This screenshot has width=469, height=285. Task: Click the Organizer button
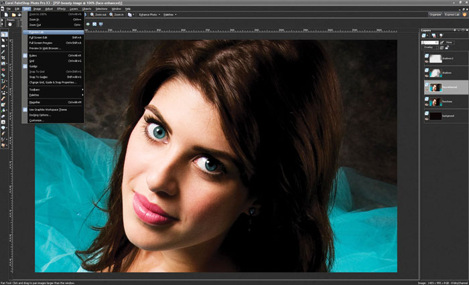tap(435, 14)
